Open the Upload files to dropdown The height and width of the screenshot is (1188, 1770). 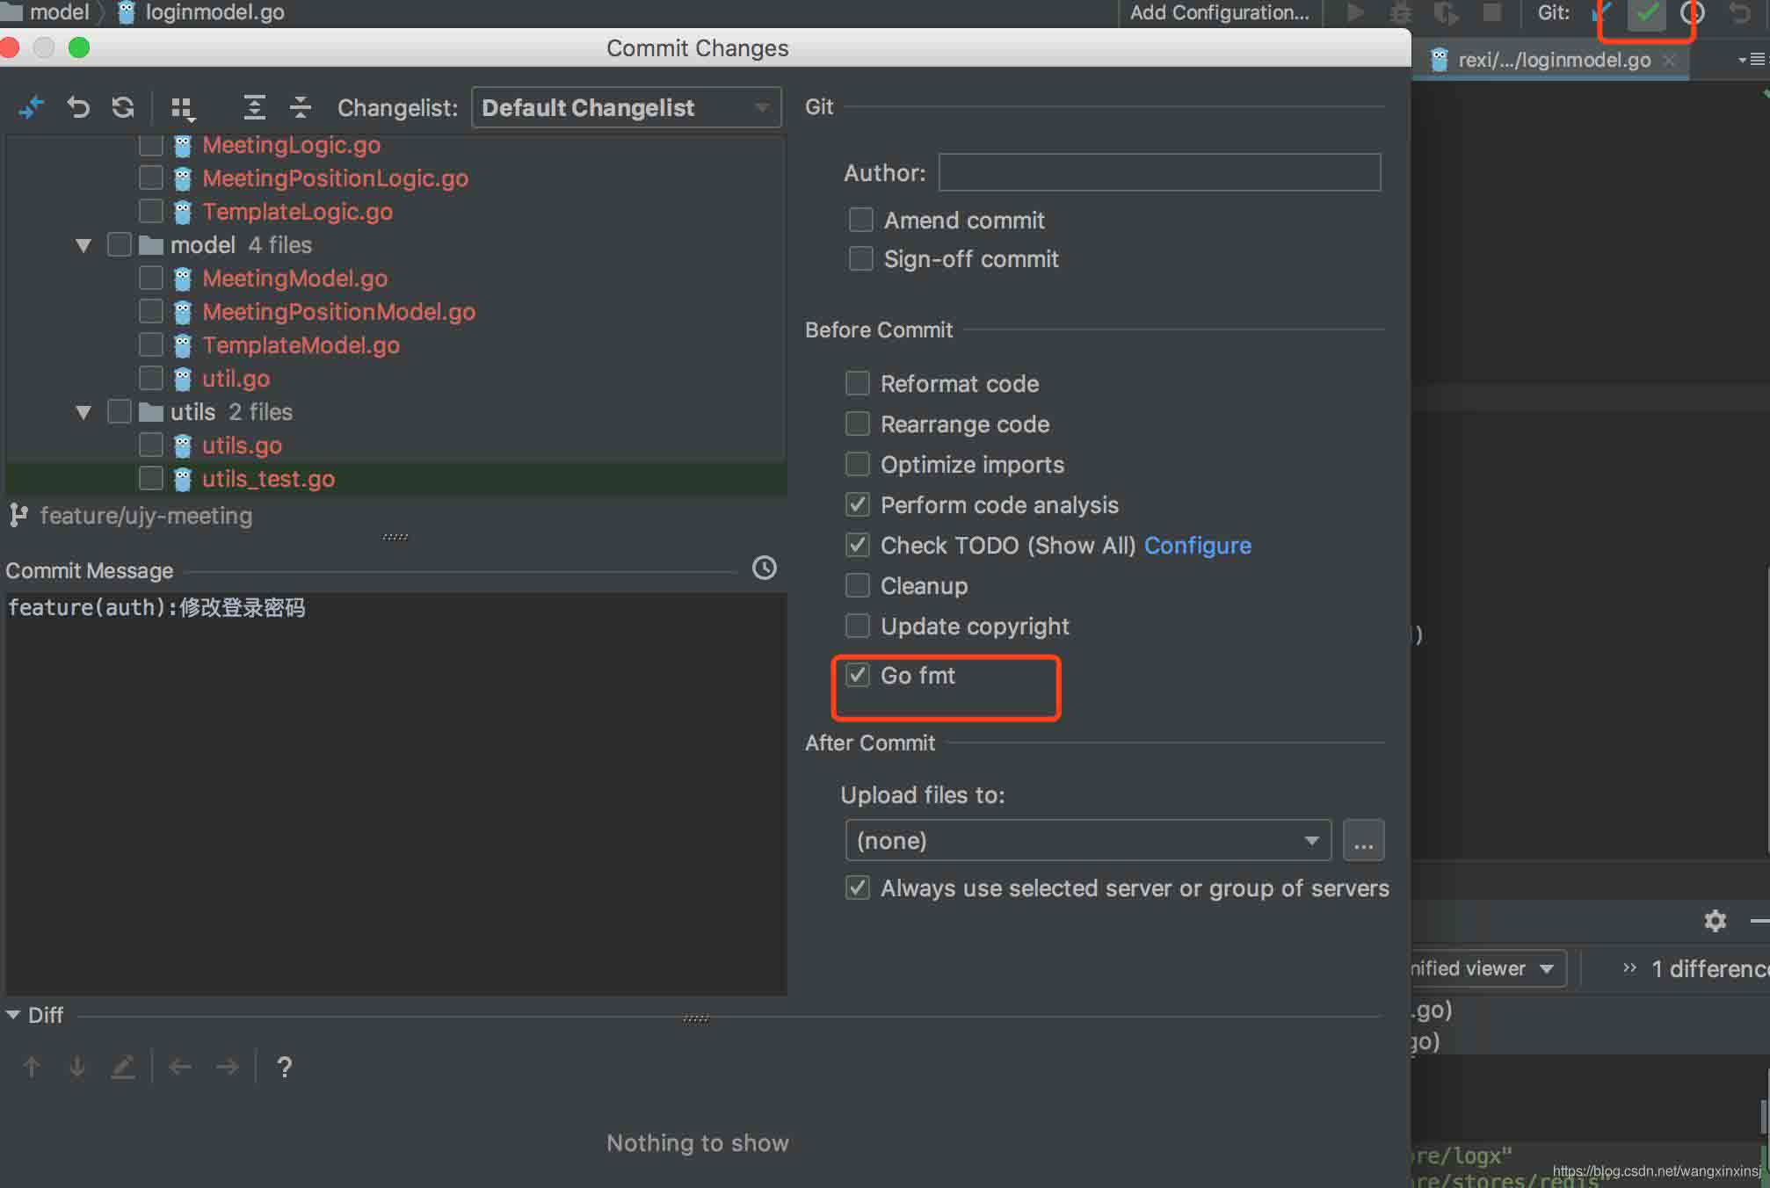coord(1087,840)
